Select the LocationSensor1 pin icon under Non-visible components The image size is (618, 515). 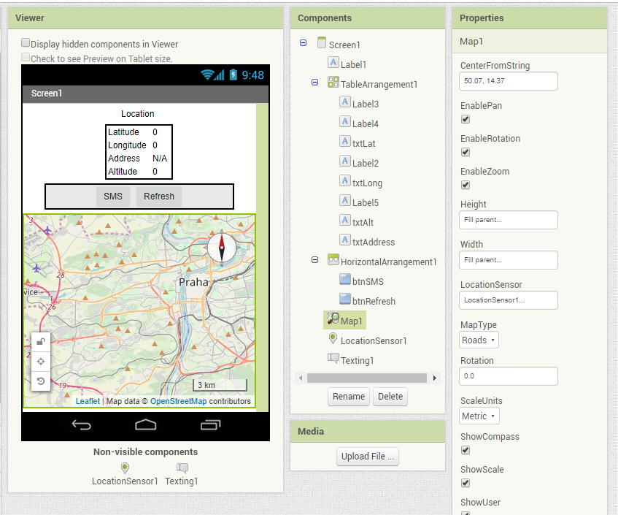coord(124,468)
